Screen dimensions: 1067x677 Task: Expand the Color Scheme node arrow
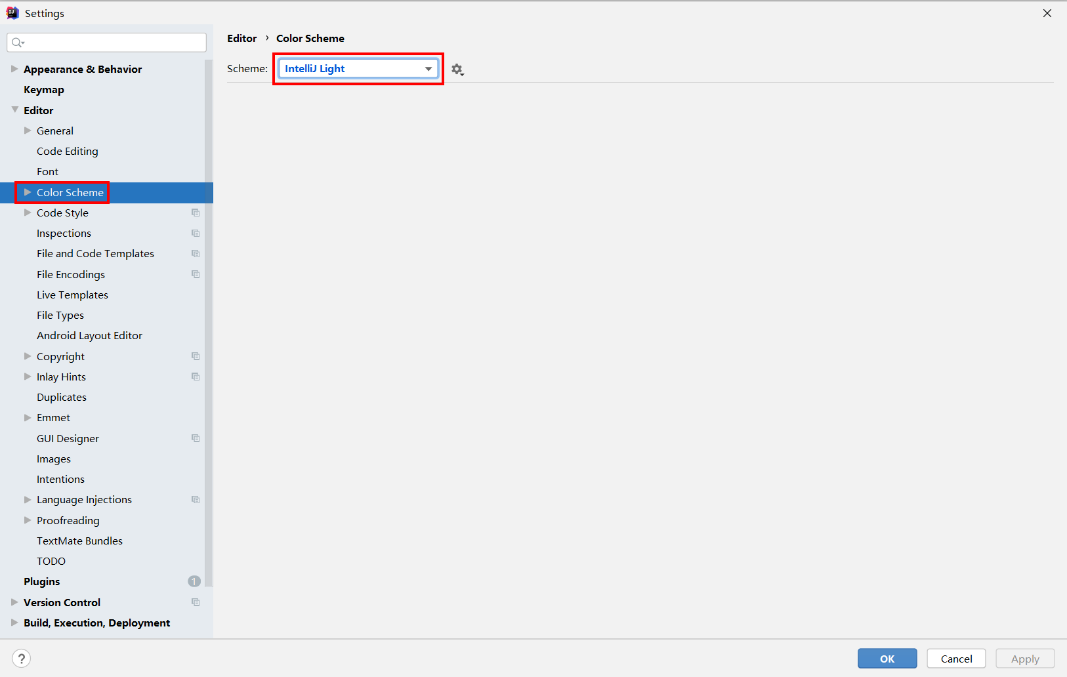click(28, 192)
